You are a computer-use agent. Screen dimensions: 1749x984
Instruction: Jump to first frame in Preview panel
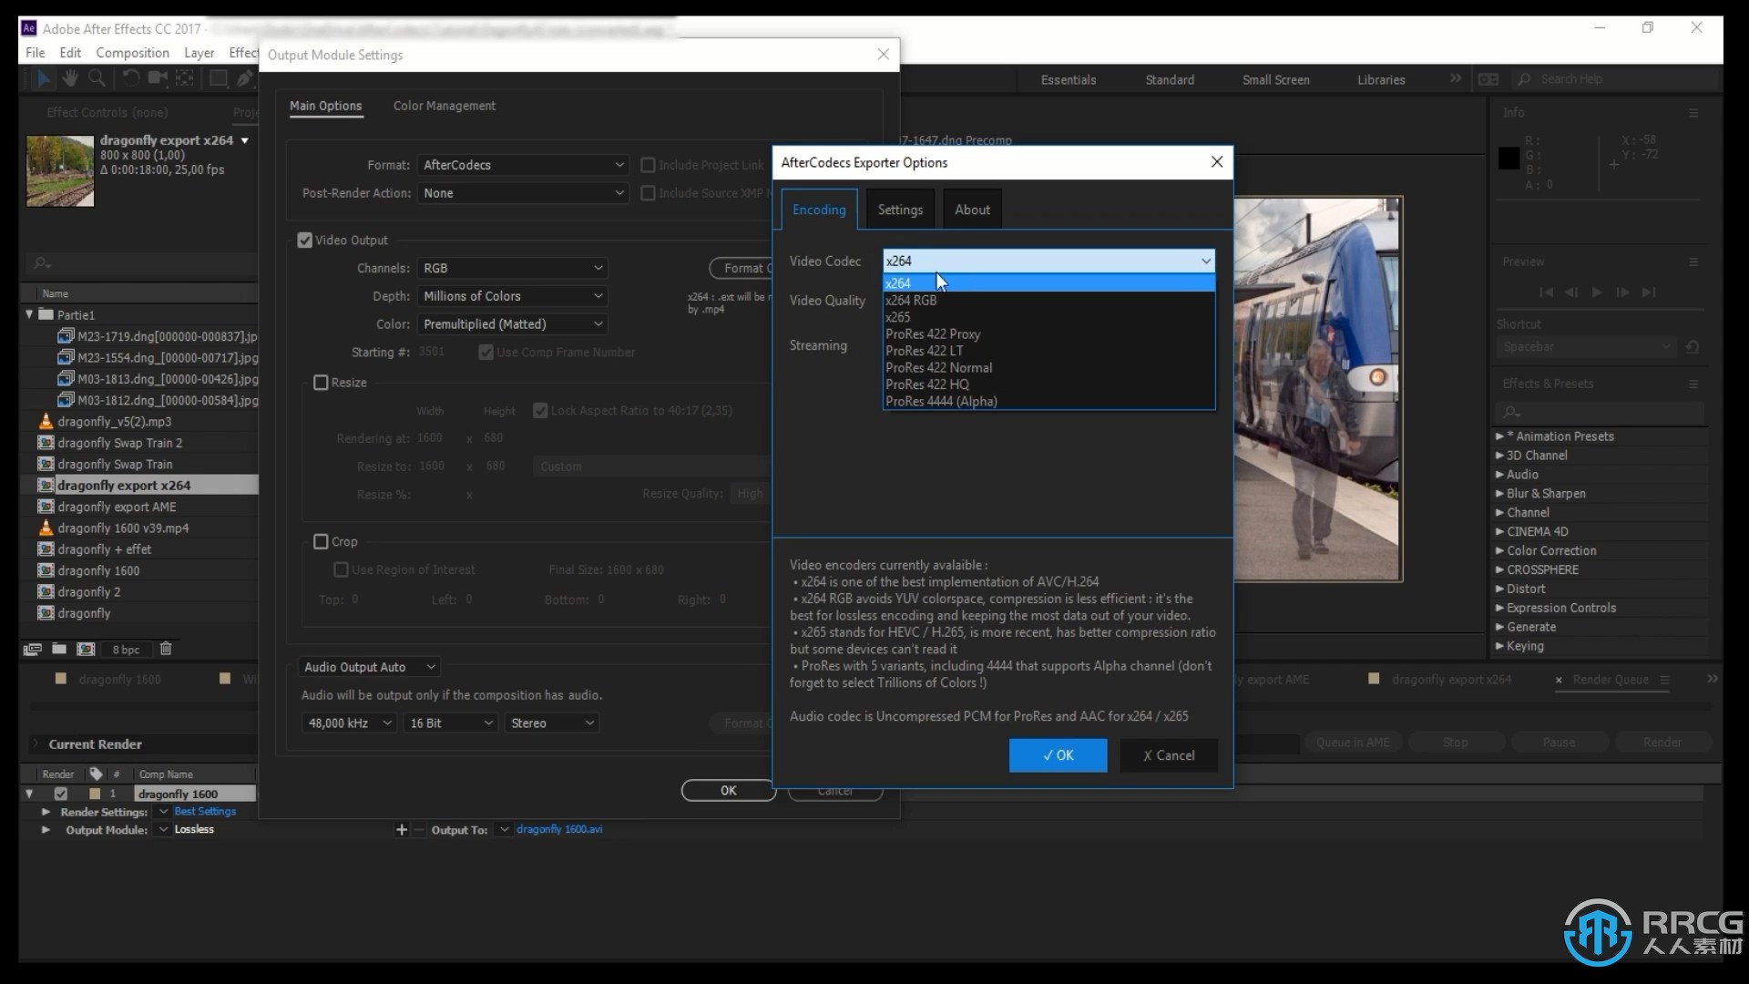[1546, 292]
